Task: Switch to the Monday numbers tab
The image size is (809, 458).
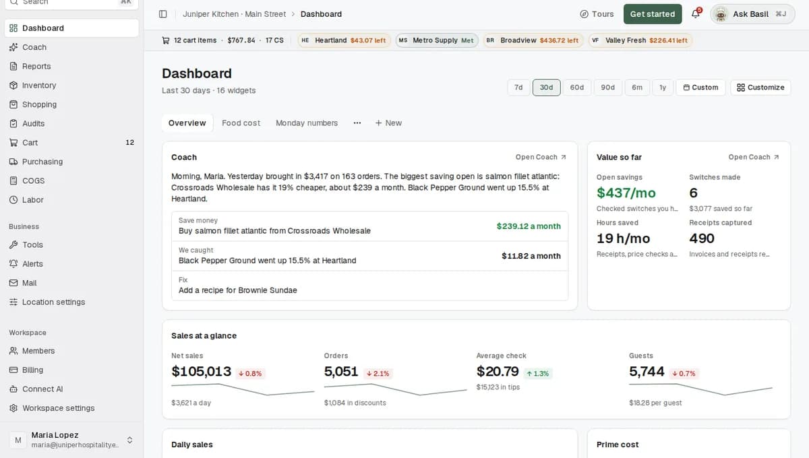Action: [307, 123]
